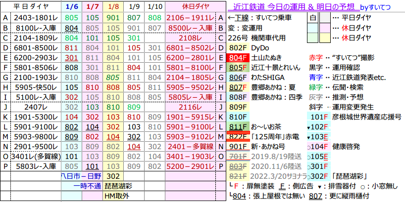The width and height of the screenshot is (405, 202).
Task: Click the HM取外 note cell
Action: point(116,196)
